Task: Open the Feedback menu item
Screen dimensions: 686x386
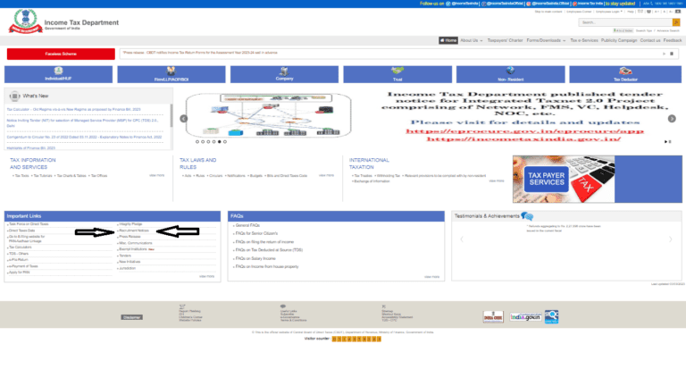Action: click(x=673, y=40)
